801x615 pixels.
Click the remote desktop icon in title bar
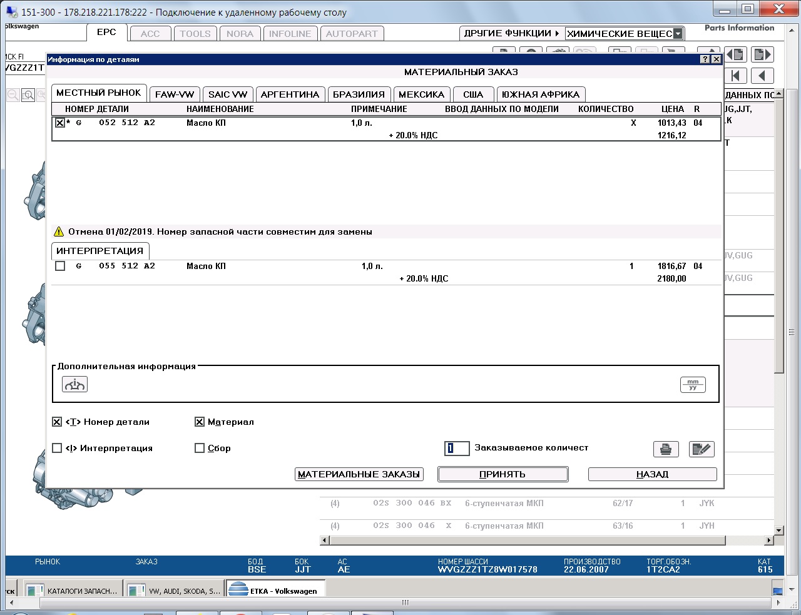(x=12, y=12)
